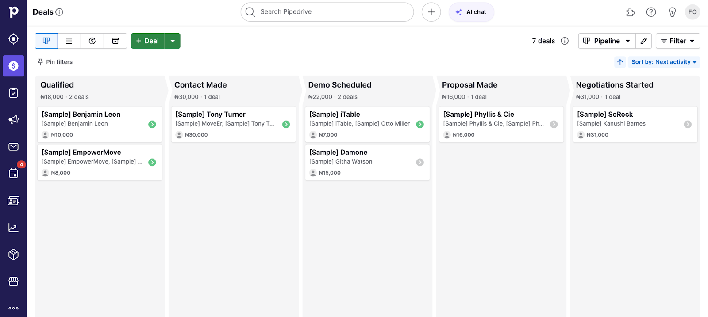Click the green + Deal button
Viewport: 708px width, 317px height.
point(148,41)
